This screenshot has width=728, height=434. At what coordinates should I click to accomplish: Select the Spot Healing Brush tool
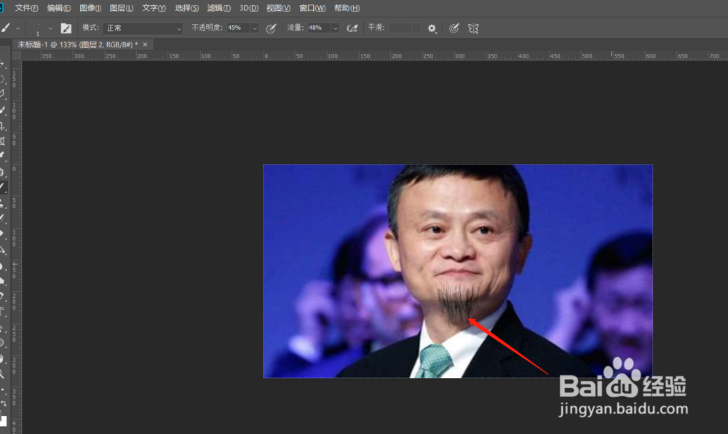[2, 172]
